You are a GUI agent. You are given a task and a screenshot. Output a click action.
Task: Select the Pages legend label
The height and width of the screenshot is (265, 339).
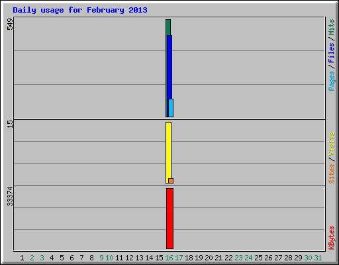(x=331, y=81)
